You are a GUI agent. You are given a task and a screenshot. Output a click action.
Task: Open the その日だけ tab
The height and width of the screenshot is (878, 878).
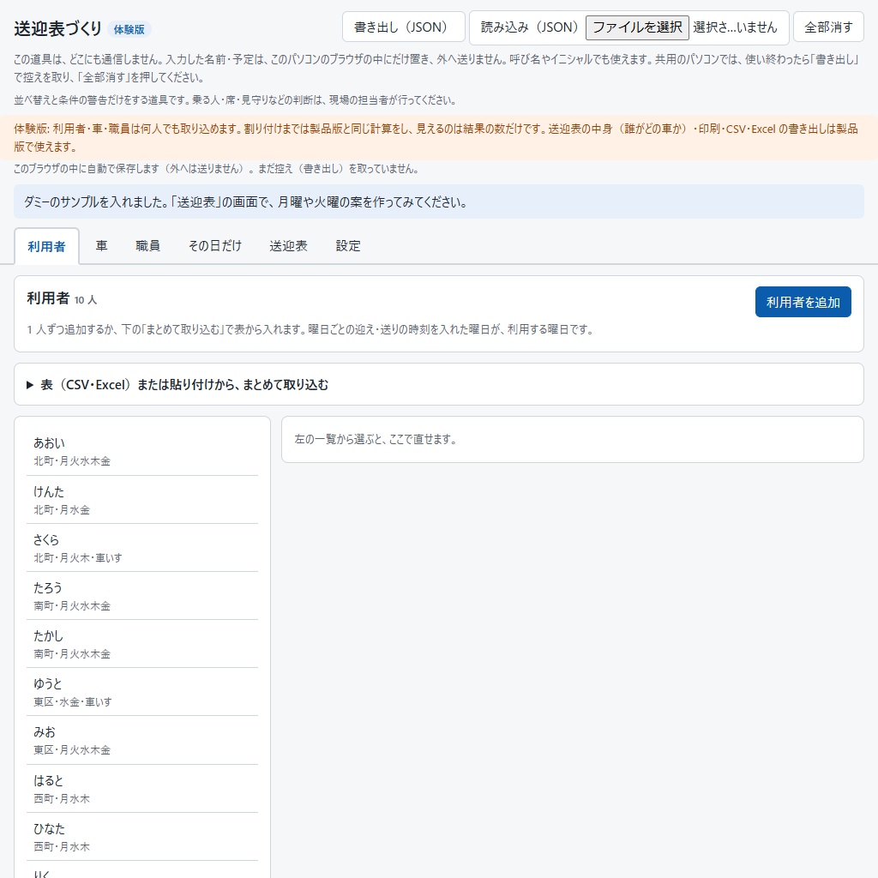(x=215, y=246)
